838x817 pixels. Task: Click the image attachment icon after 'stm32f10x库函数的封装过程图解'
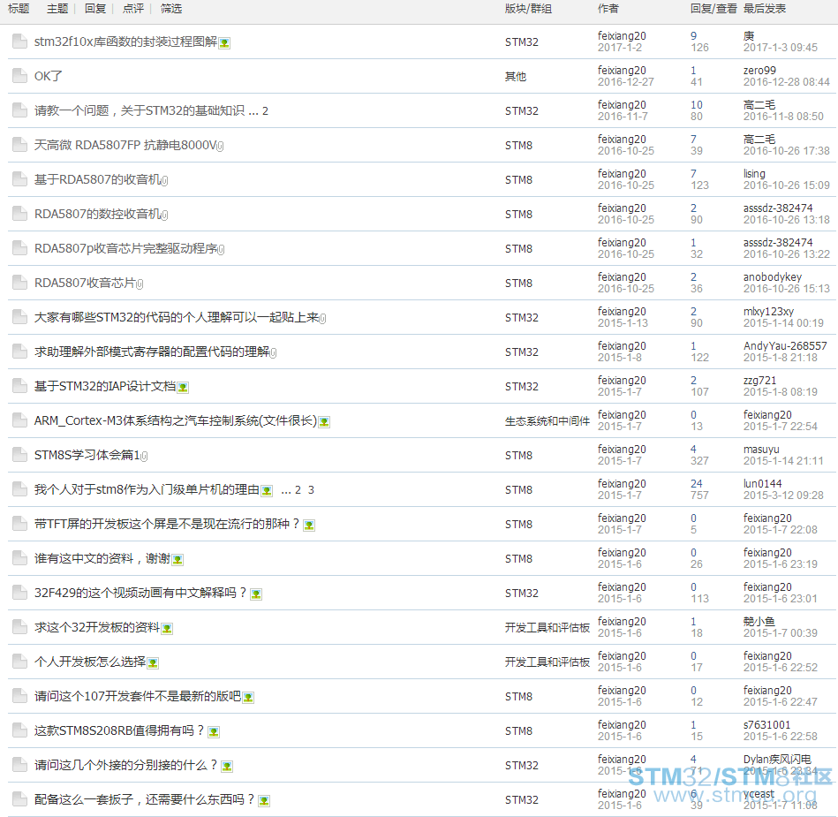point(224,43)
